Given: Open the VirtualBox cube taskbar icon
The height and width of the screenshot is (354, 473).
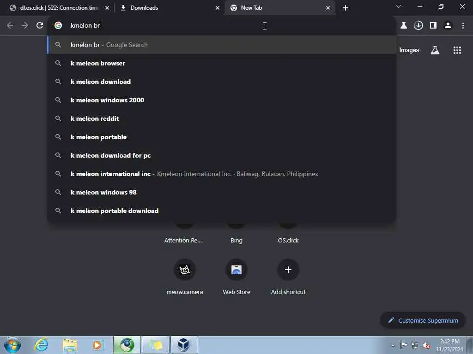Looking at the screenshot, I should click(x=184, y=345).
